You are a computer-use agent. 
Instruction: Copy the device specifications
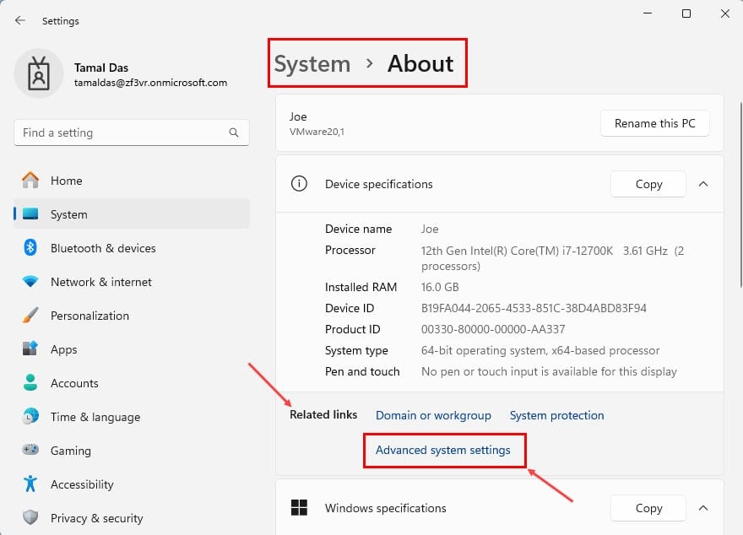(x=648, y=184)
